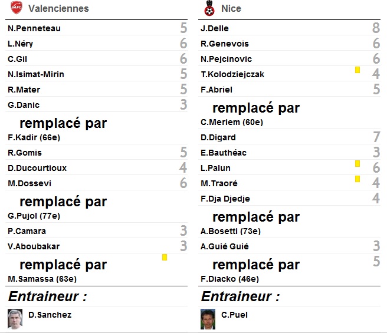The height and width of the screenshot is (333, 387).
Task: Select player N.Penneteau
Action: [x=34, y=28]
